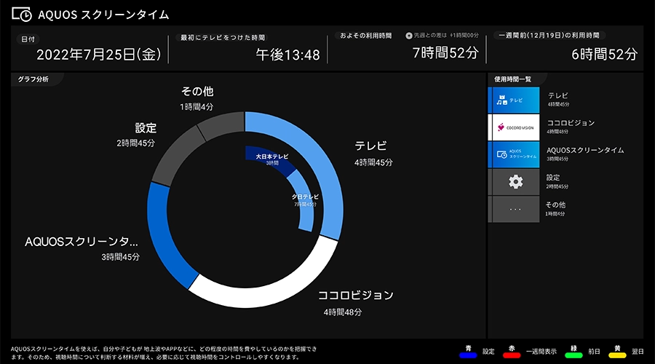
Task: Click the その他 list entry name
Action: 555,205
